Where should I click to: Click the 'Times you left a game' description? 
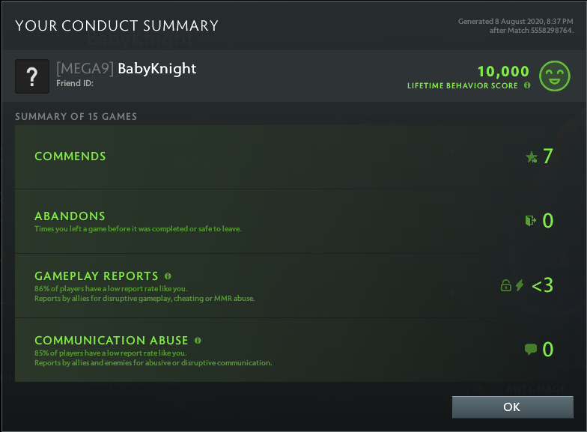click(138, 229)
